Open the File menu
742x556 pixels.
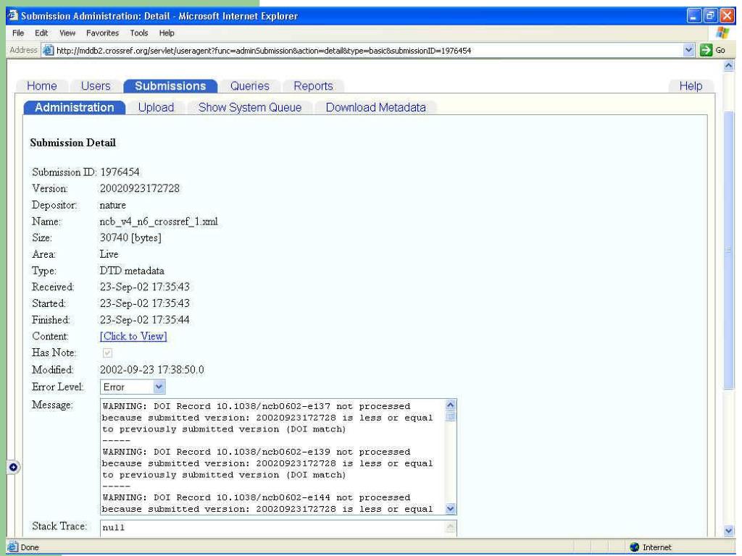click(18, 33)
